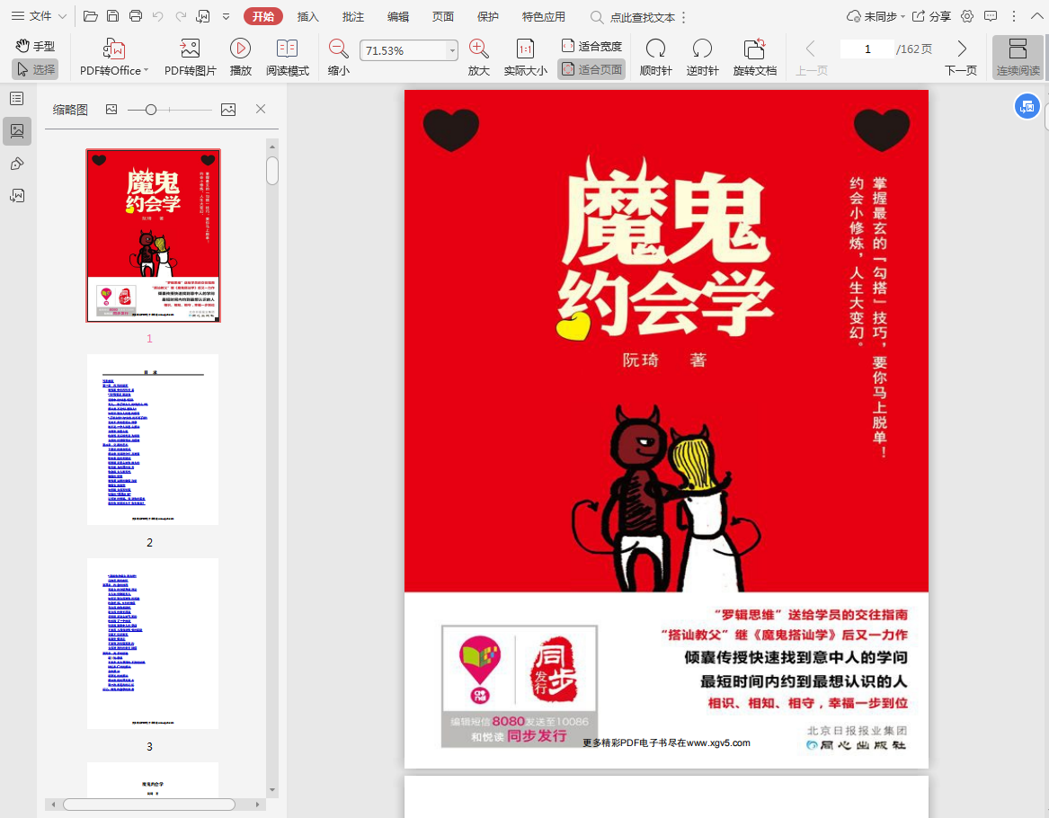Select the 选择 selection tool
The image size is (1049, 818).
35,69
